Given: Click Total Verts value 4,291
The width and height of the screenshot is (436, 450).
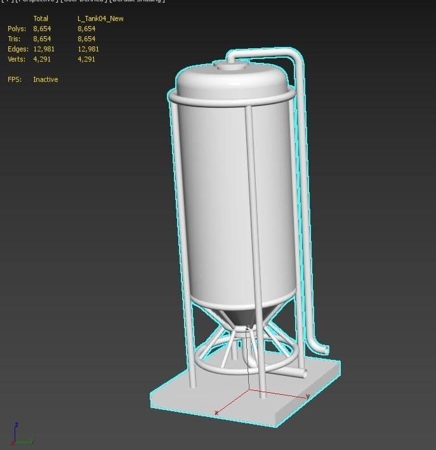Looking at the screenshot, I should click(42, 59).
